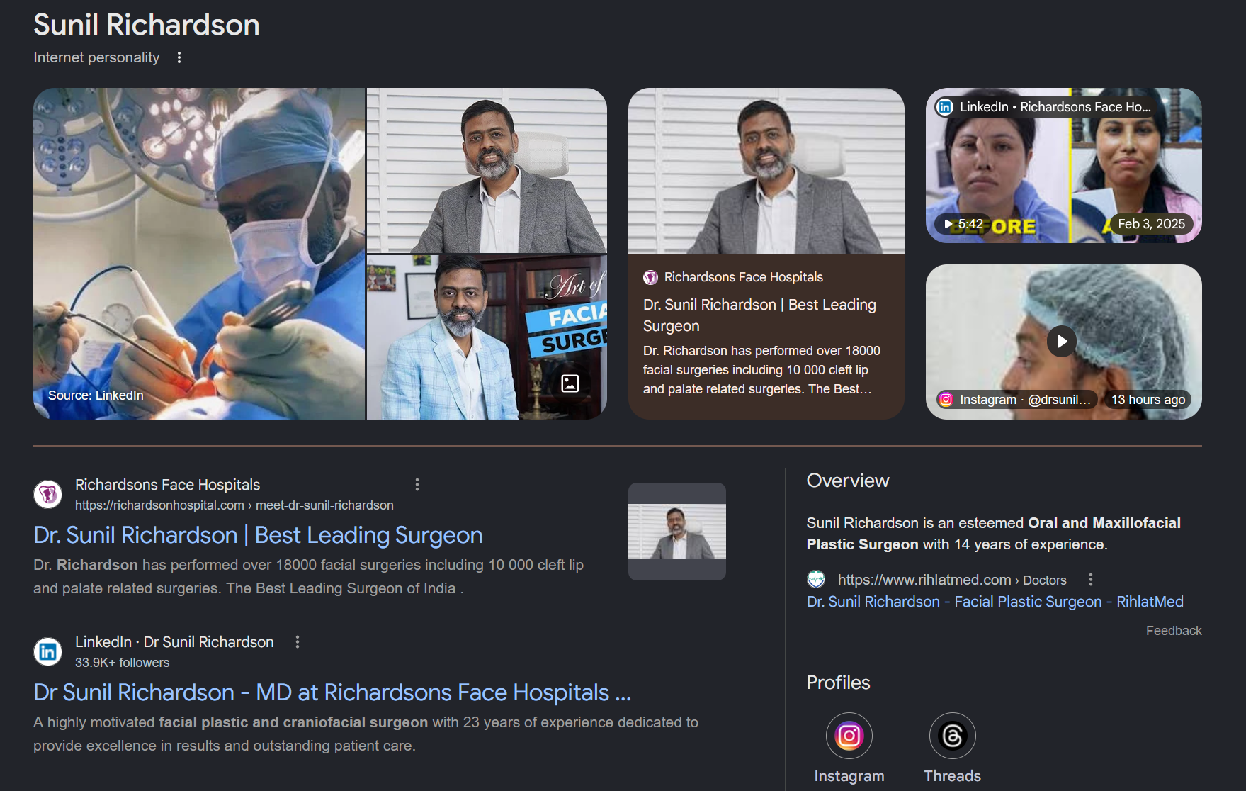Click the 'Richardsons Face Hospitals' result source name

click(x=168, y=485)
